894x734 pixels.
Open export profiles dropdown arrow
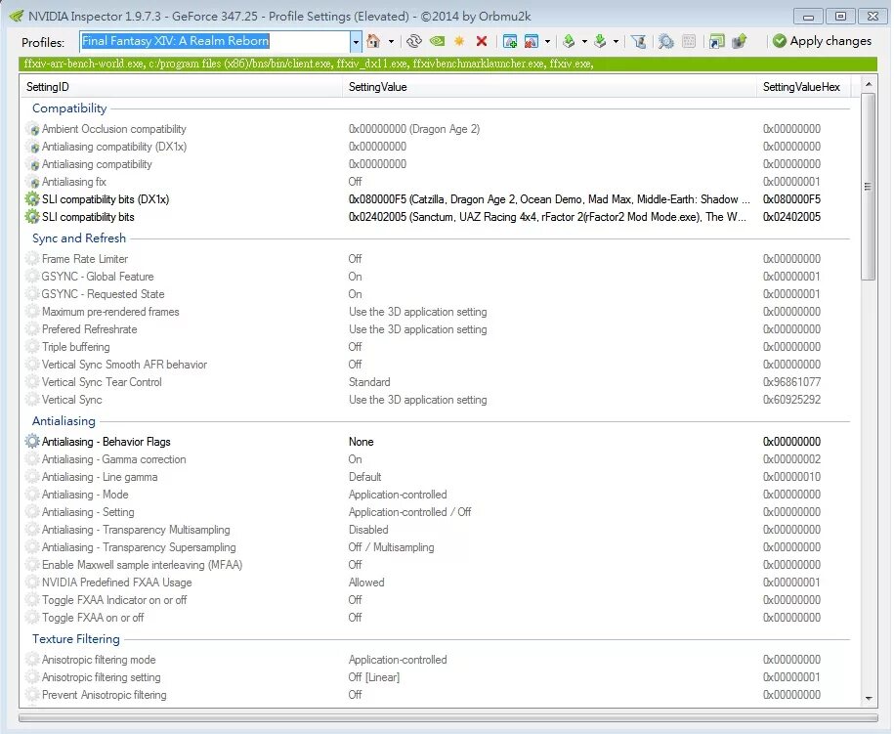[584, 42]
